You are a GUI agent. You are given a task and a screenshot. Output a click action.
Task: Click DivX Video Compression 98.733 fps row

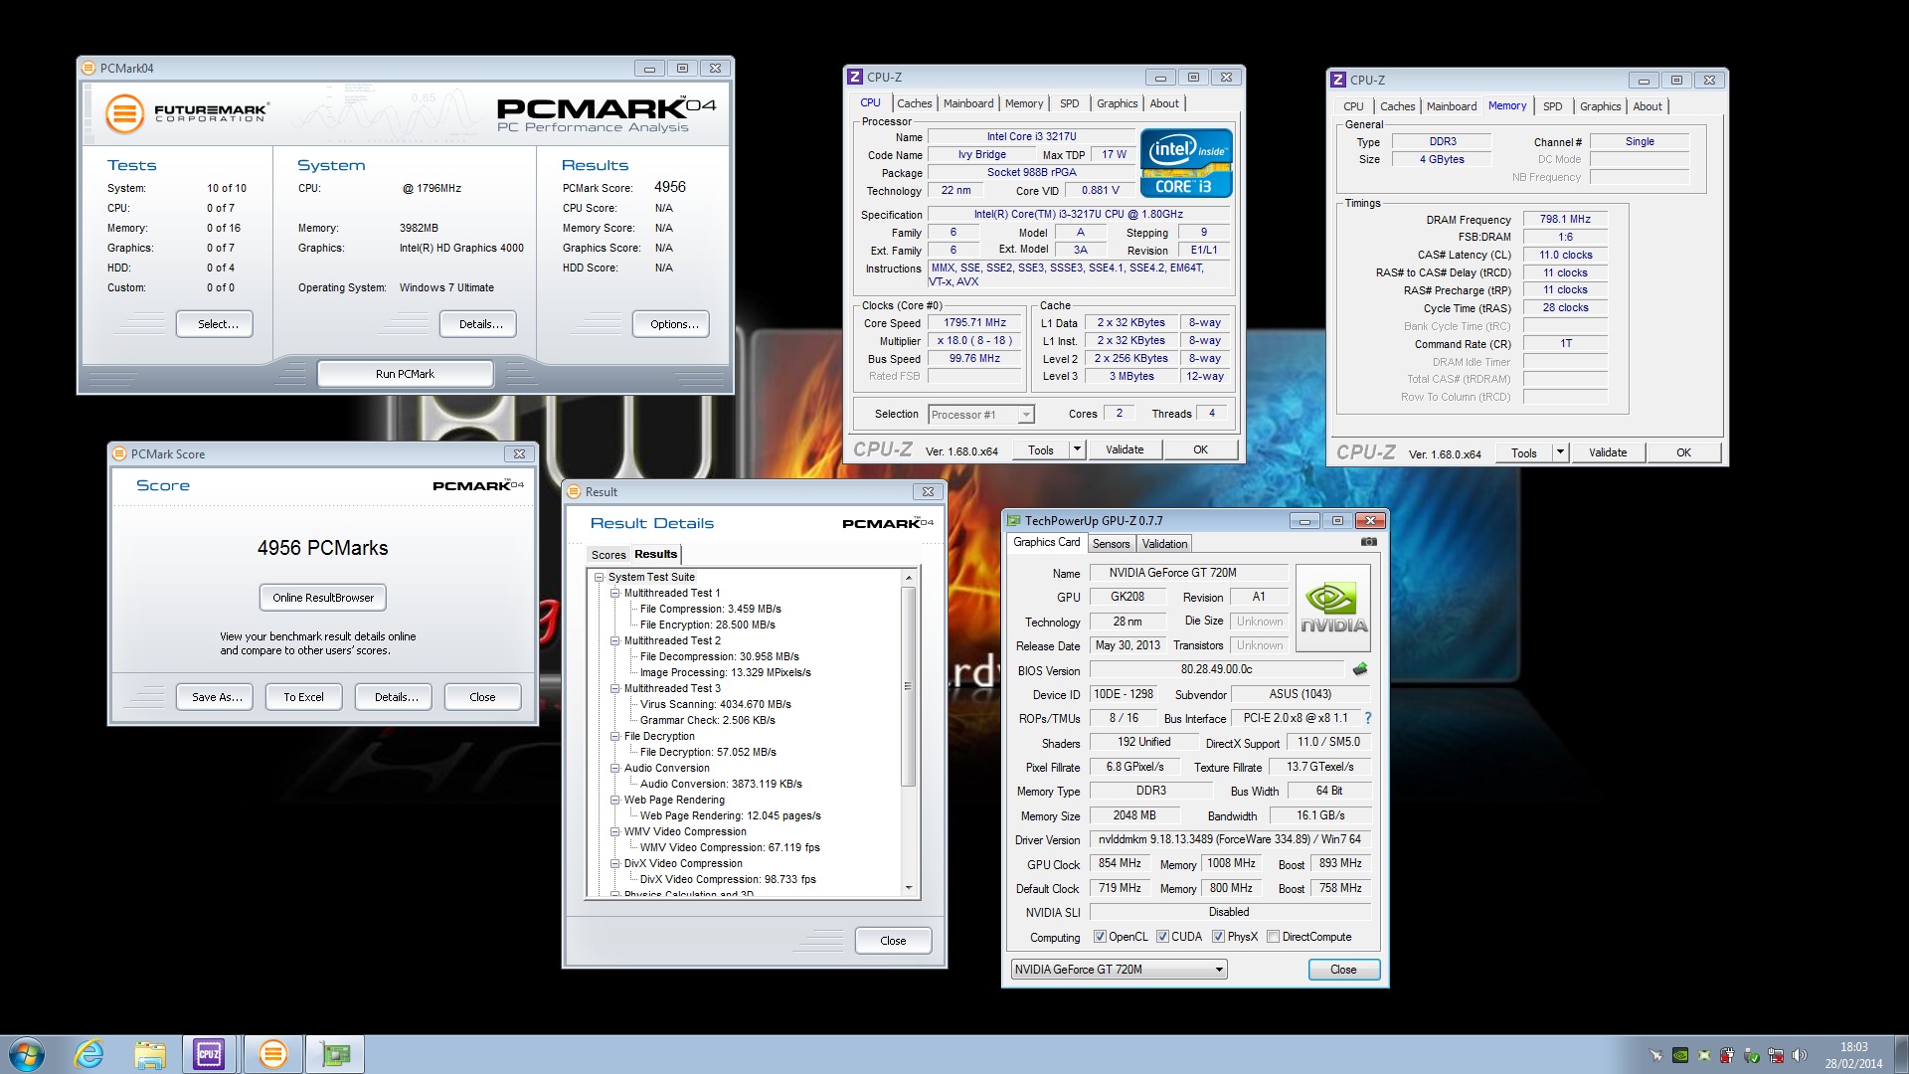(727, 879)
